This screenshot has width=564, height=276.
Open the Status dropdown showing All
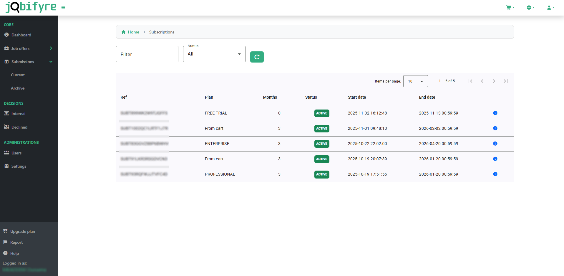coord(214,54)
